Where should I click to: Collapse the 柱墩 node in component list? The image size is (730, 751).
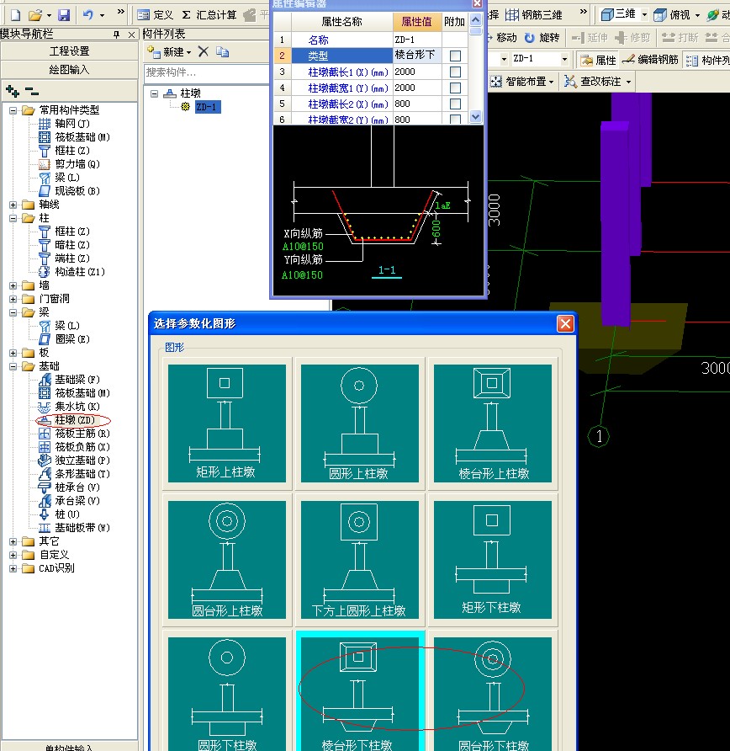tap(154, 93)
